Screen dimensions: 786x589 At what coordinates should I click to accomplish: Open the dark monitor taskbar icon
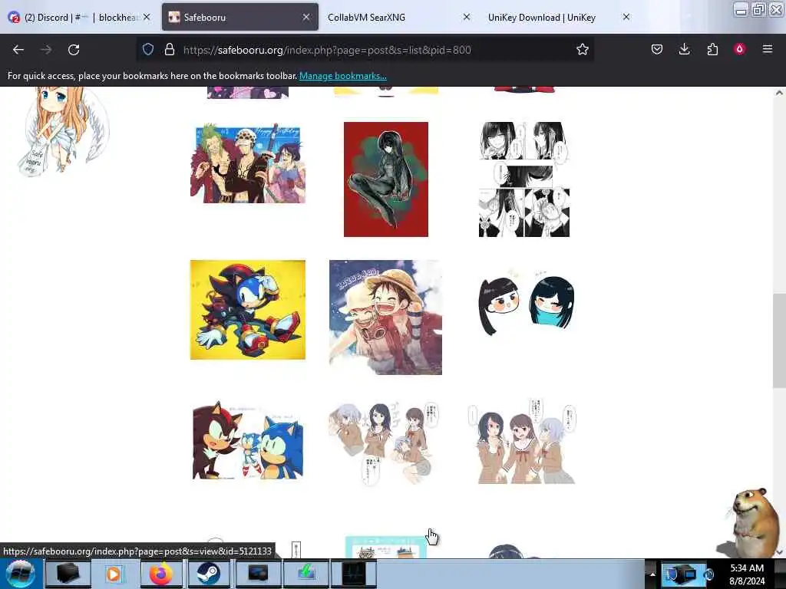coord(258,574)
